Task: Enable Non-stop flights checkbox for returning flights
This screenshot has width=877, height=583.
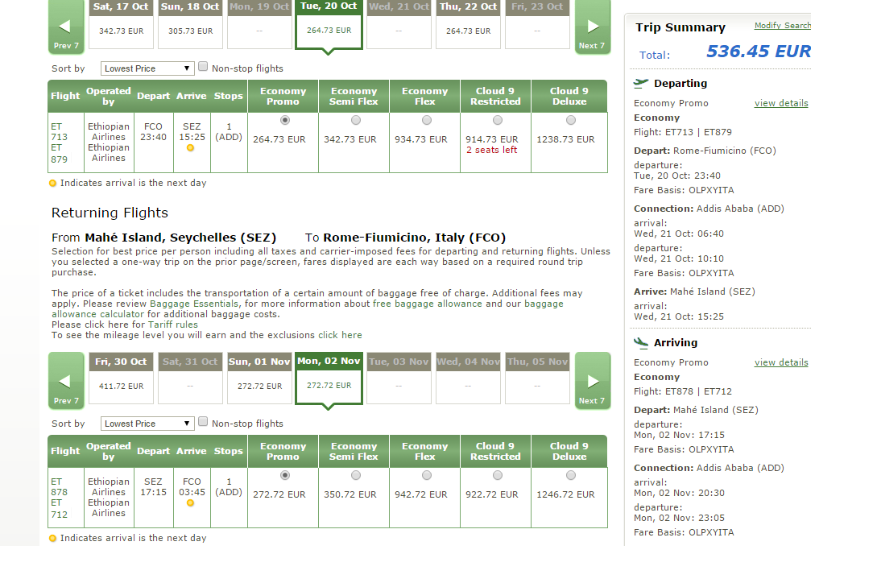Action: point(203,421)
